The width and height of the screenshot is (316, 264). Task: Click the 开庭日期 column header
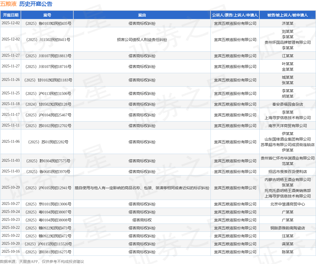pyautogui.click(x=11, y=15)
